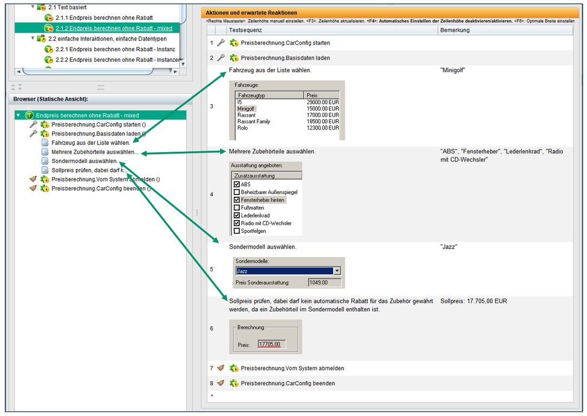Screen dimensions: 587x416
Task: Collapse the '2.1 Text basiert' tree node
Action: click(32, 6)
